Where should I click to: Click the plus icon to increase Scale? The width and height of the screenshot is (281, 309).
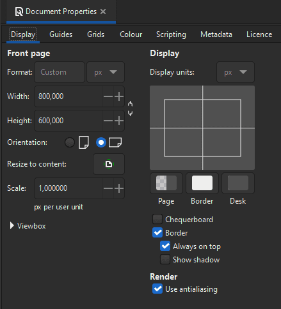click(x=119, y=188)
